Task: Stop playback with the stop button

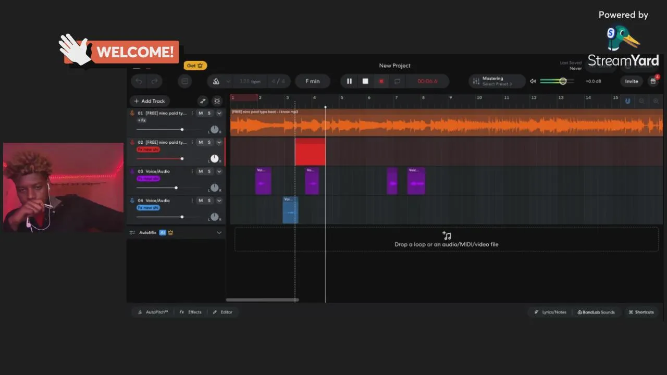Action: pos(365,81)
